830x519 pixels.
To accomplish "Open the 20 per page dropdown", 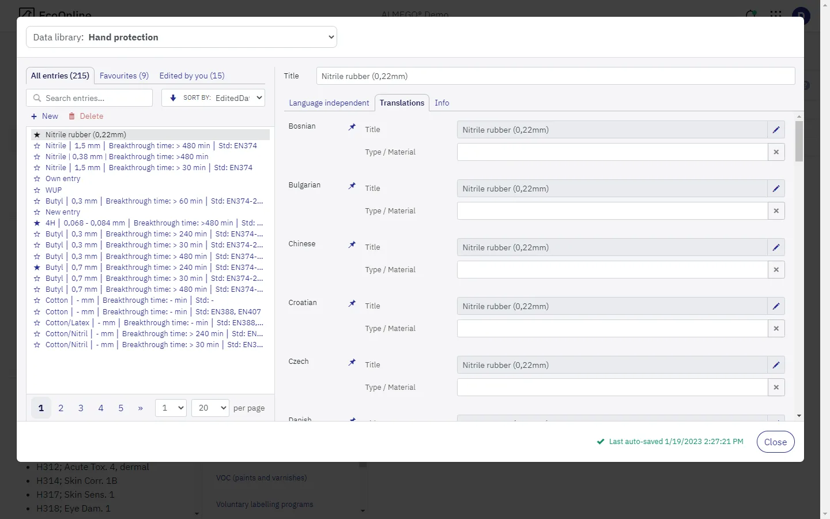I will (210, 408).
